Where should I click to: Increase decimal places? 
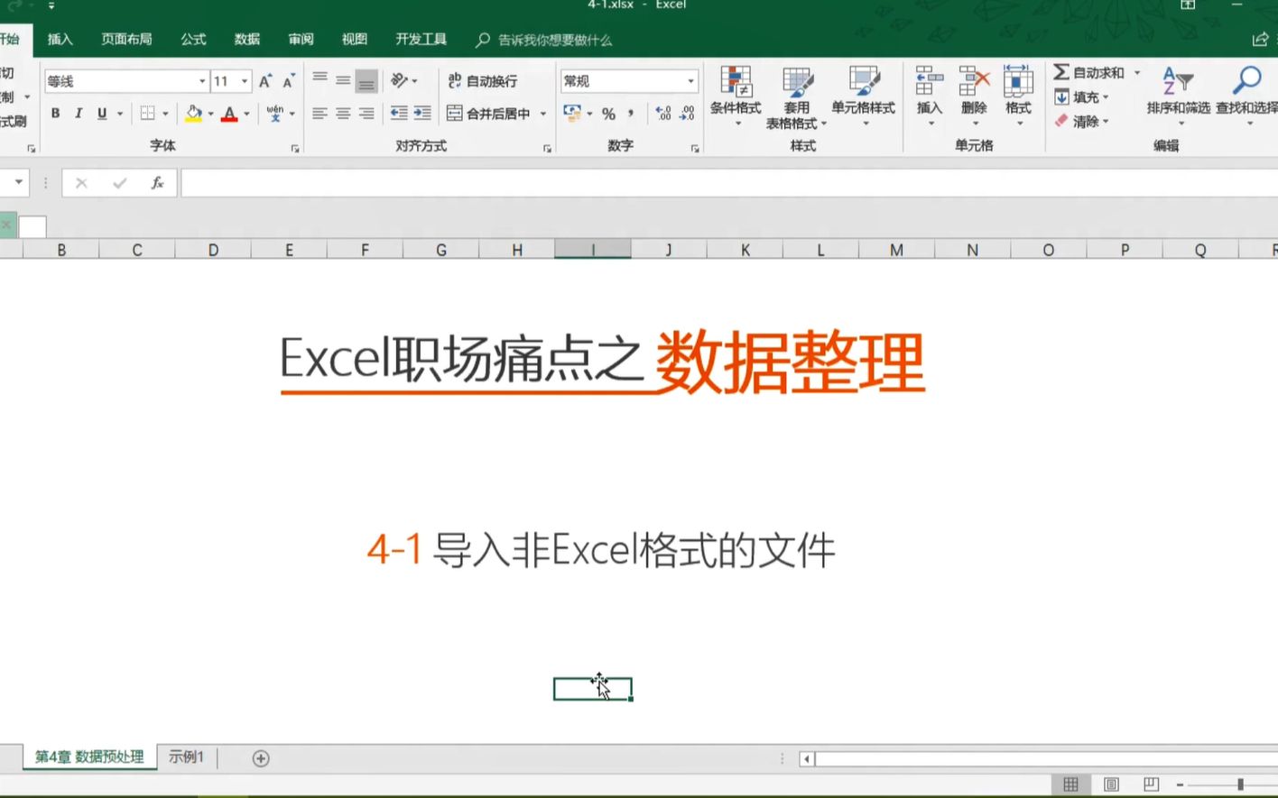[663, 114]
